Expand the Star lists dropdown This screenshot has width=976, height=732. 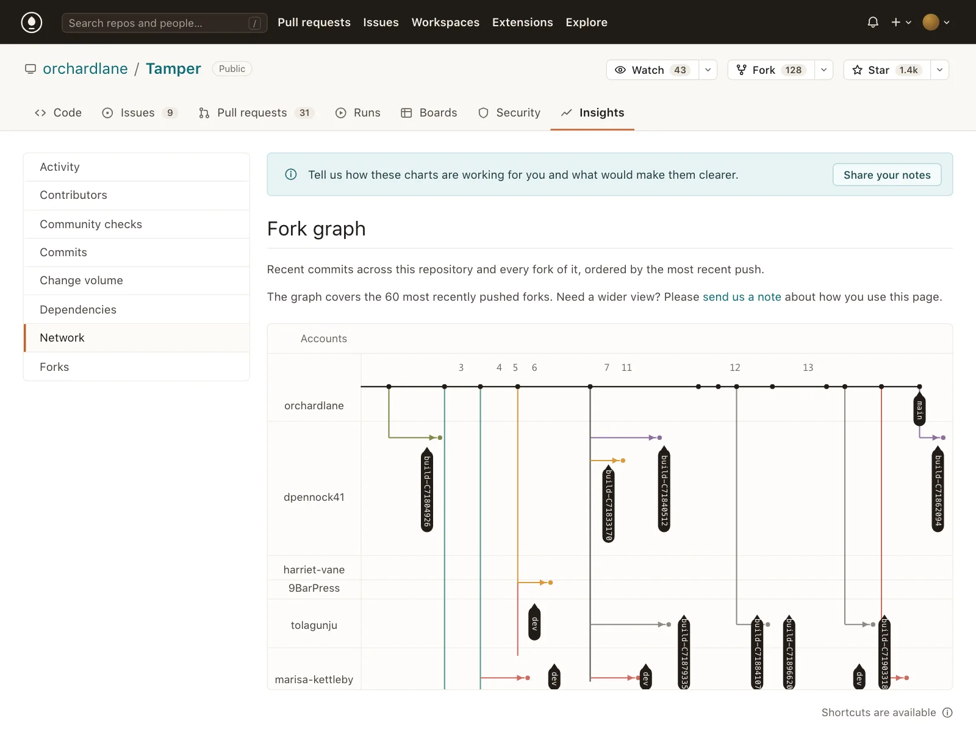(x=939, y=70)
